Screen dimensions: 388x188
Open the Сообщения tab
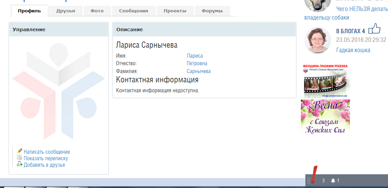pos(133,11)
